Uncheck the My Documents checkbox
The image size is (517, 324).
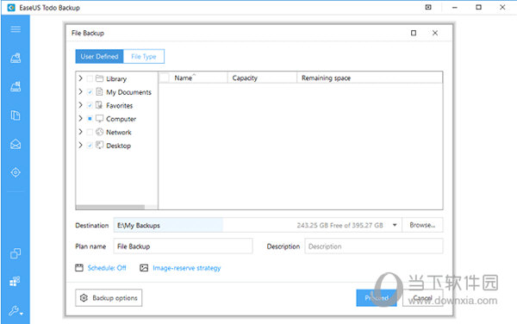(90, 92)
